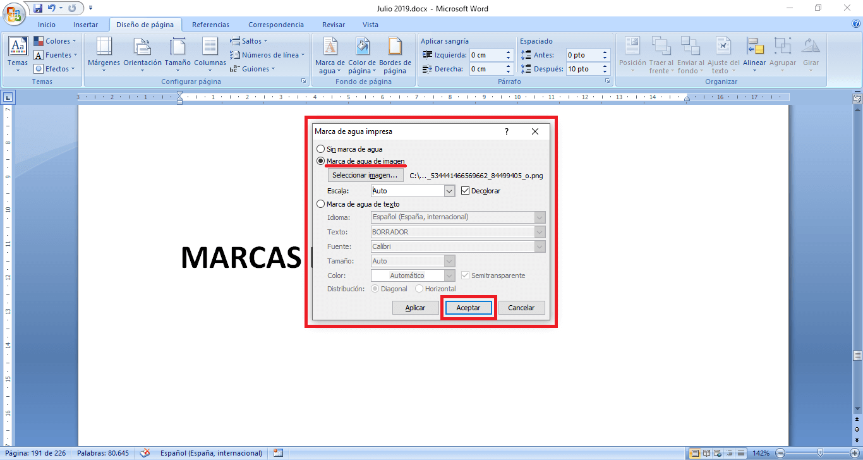Open Números de línea dropdown

(267, 55)
